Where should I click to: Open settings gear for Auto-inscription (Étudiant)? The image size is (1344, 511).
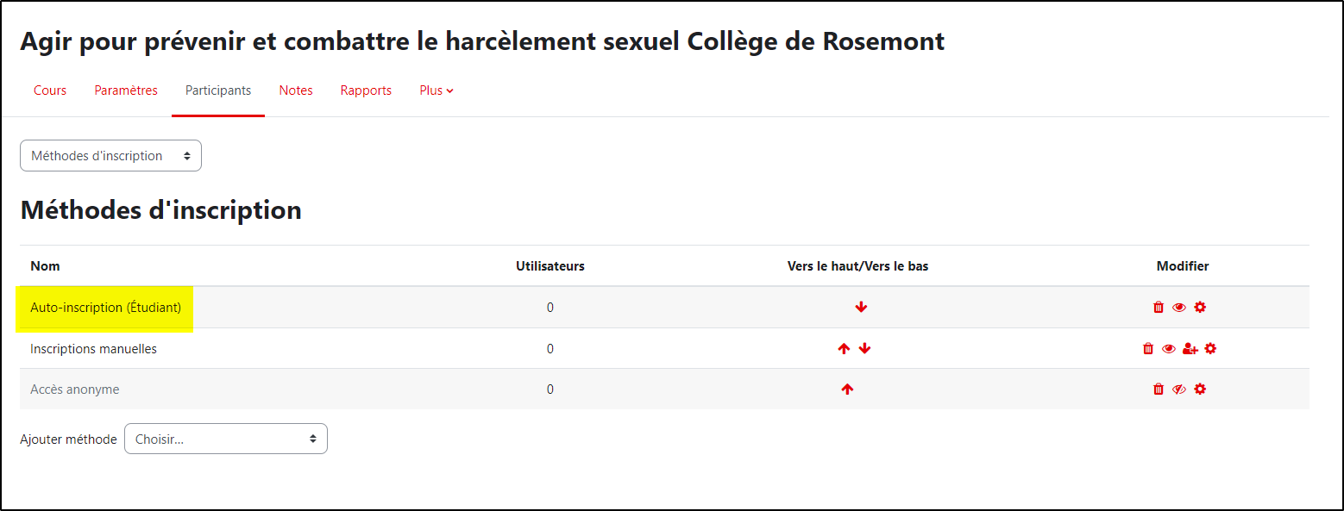(x=1200, y=308)
